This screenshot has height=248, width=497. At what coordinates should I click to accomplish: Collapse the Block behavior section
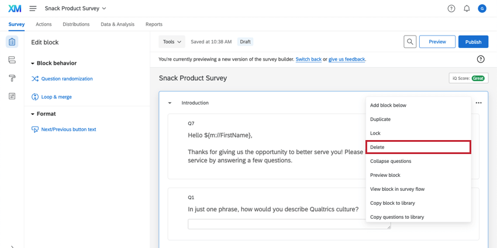pyautogui.click(x=33, y=63)
